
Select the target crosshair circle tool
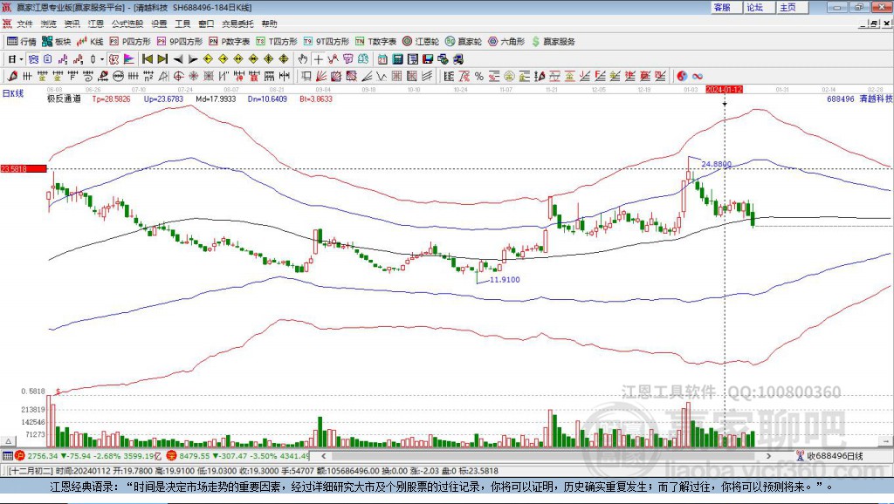pyautogui.click(x=178, y=77)
